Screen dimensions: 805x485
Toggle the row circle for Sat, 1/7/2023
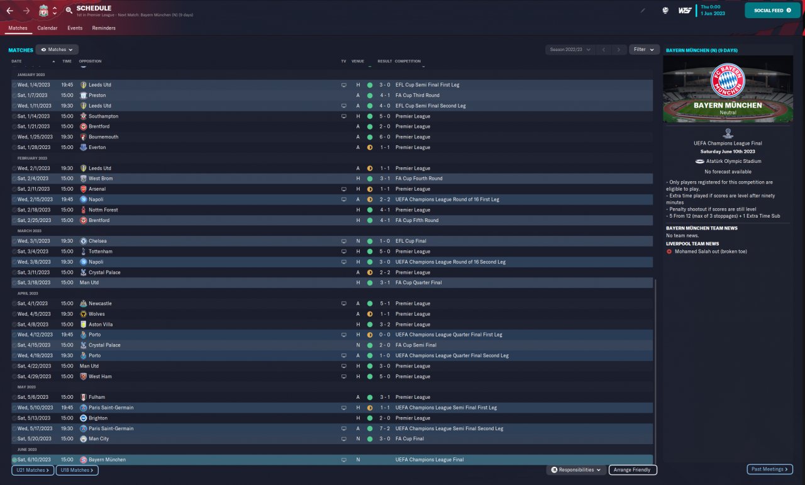pyautogui.click(x=14, y=96)
